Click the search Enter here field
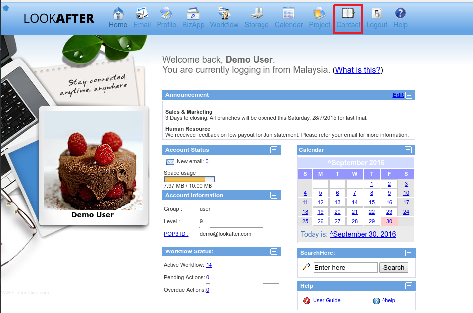 [345, 268]
